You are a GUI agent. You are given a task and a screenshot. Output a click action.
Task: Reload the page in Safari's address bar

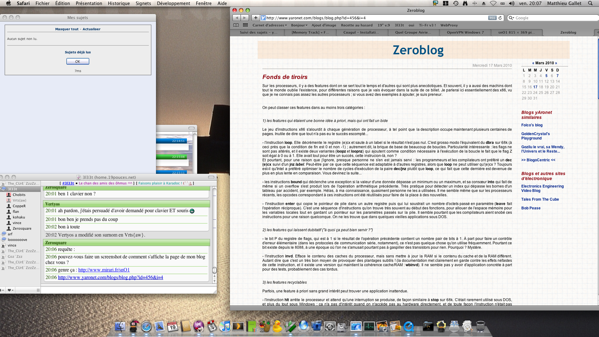pyautogui.click(x=500, y=18)
